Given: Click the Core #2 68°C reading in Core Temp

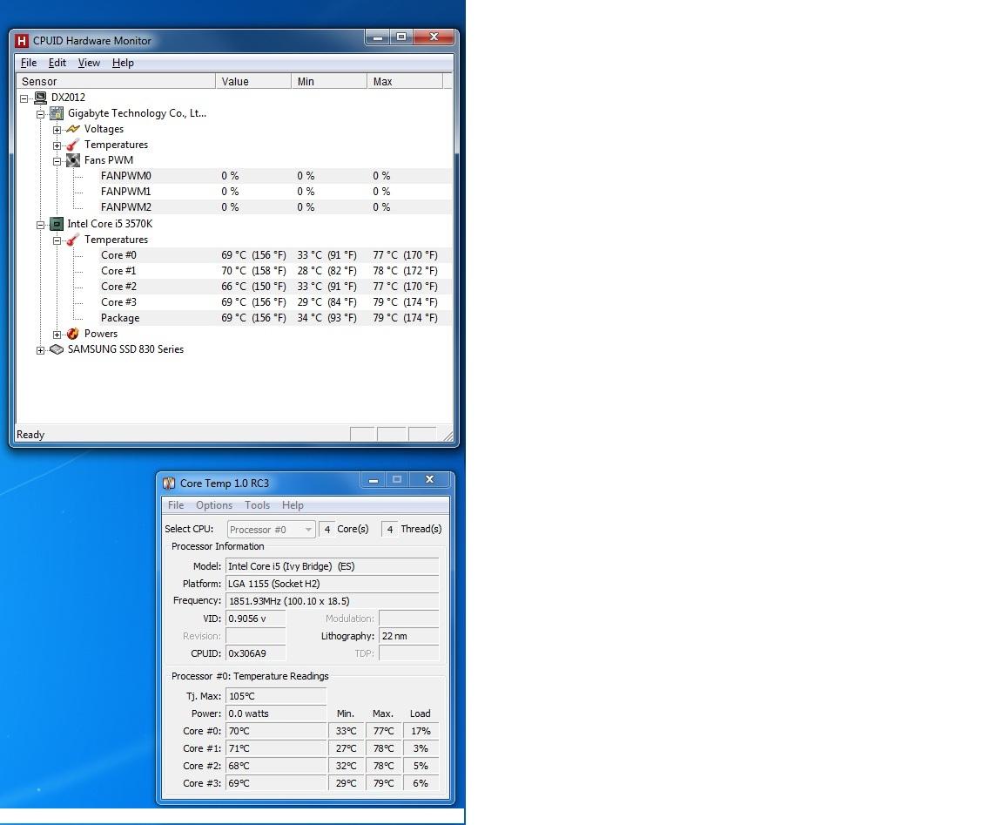Looking at the screenshot, I should pos(276,766).
